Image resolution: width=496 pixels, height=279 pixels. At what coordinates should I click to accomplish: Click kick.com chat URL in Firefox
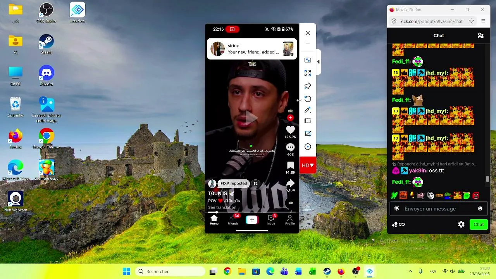tap(431, 21)
